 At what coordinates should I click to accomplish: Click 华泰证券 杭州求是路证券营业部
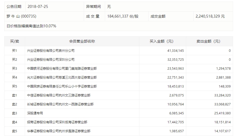pyautogui.click(x=59, y=131)
